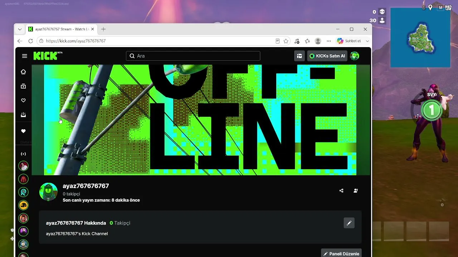Reload the page with refresh icon
Image resolution: width=458 pixels, height=257 pixels.
(x=31, y=41)
